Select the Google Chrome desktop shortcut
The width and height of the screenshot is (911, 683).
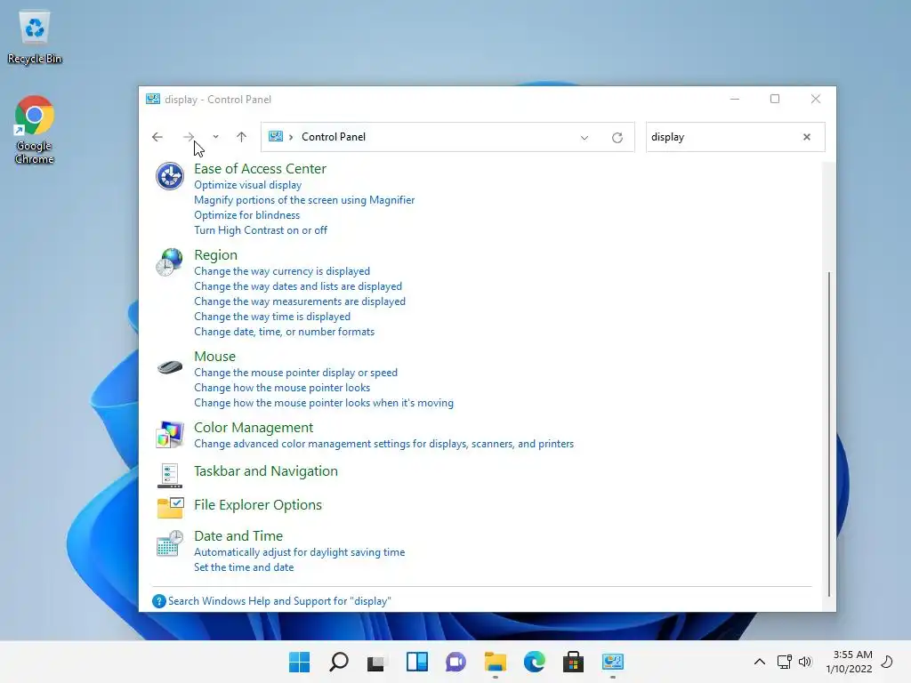click(x=35, y=130)
